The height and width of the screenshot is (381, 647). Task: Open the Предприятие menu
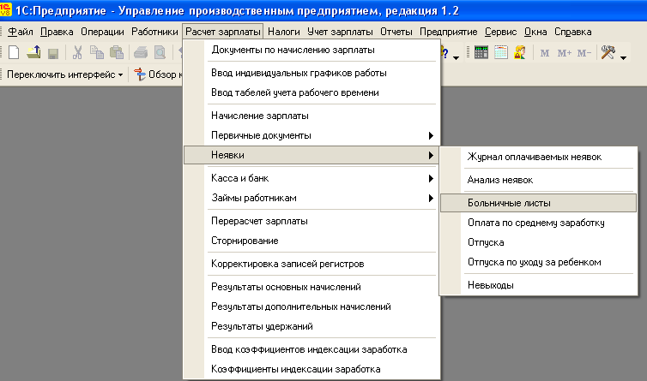tap(449, 32)
